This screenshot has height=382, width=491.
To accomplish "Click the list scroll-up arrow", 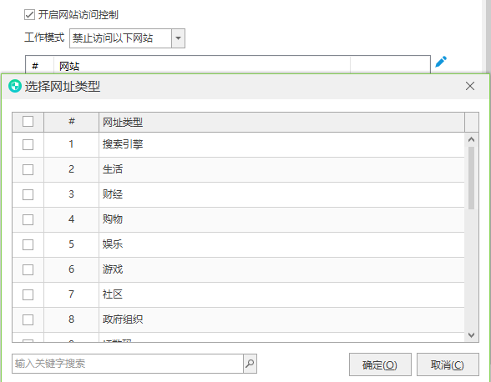I will [x=471, y=139].
